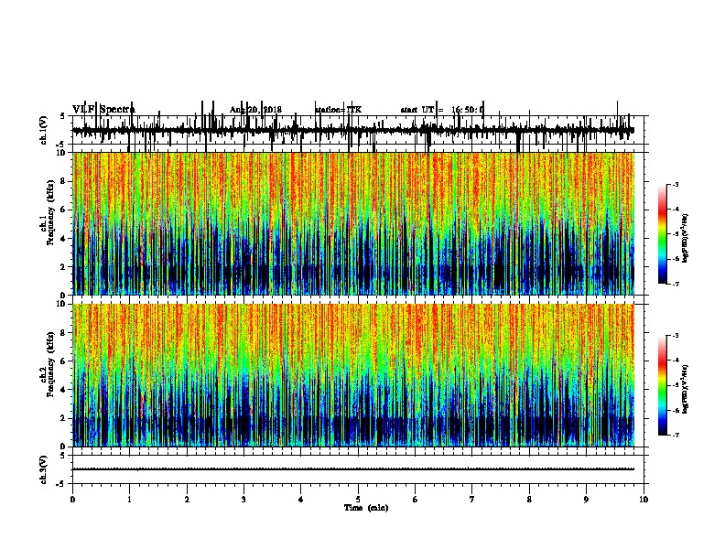The height and width of the screenshot is (560, 725).
Task: Click the ch.1 colorbar log(PSD) units label
Action: [x=686, y=239]
